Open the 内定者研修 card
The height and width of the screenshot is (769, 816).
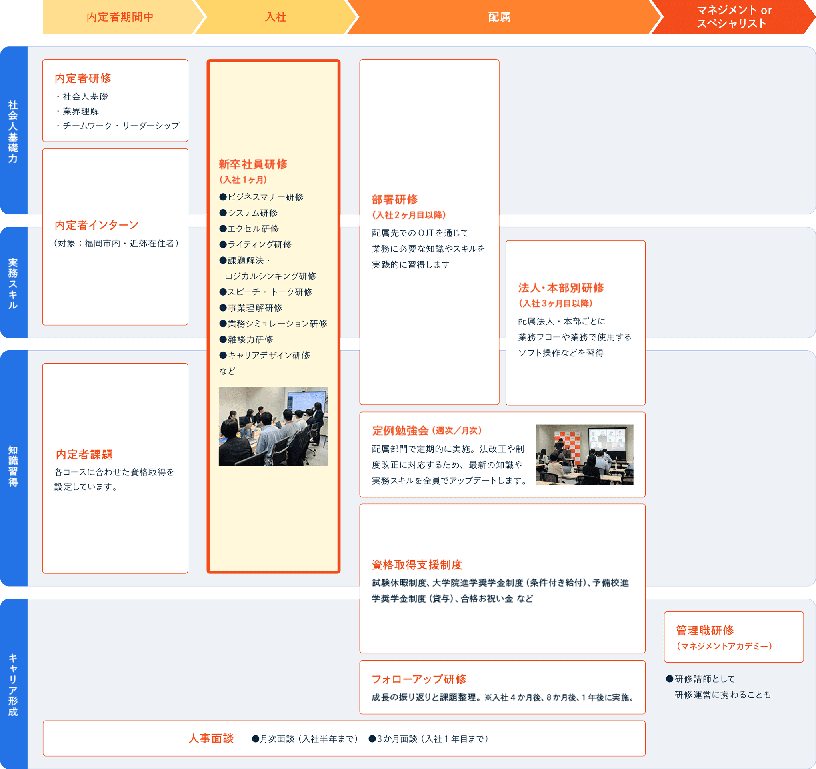[115, 100]
